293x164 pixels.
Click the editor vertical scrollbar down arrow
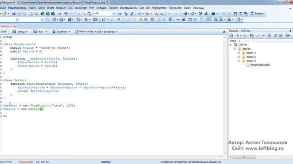coord(225,153)
